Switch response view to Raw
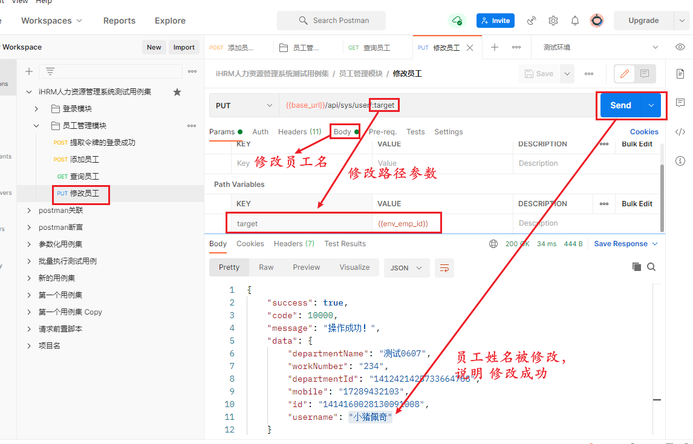This screenshot has width=693, height=444. point(266,267)
